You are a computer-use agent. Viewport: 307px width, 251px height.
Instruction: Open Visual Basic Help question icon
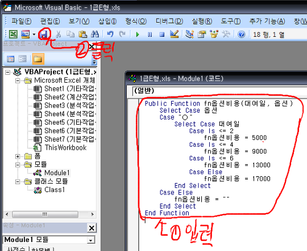coord(241,35)
